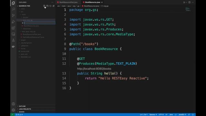
Task: Refresh the Explorer tree
Action: (51, 6)
